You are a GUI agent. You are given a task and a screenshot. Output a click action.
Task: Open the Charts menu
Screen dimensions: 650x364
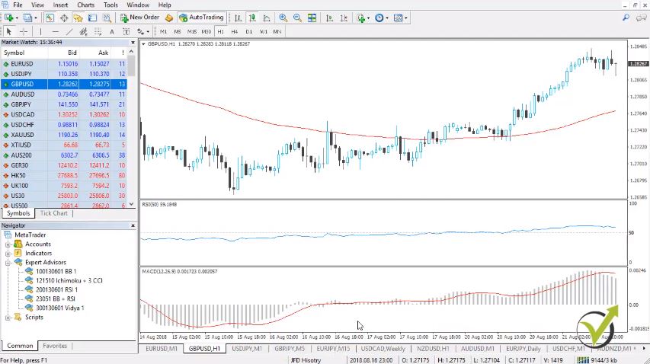pos(86,5)
